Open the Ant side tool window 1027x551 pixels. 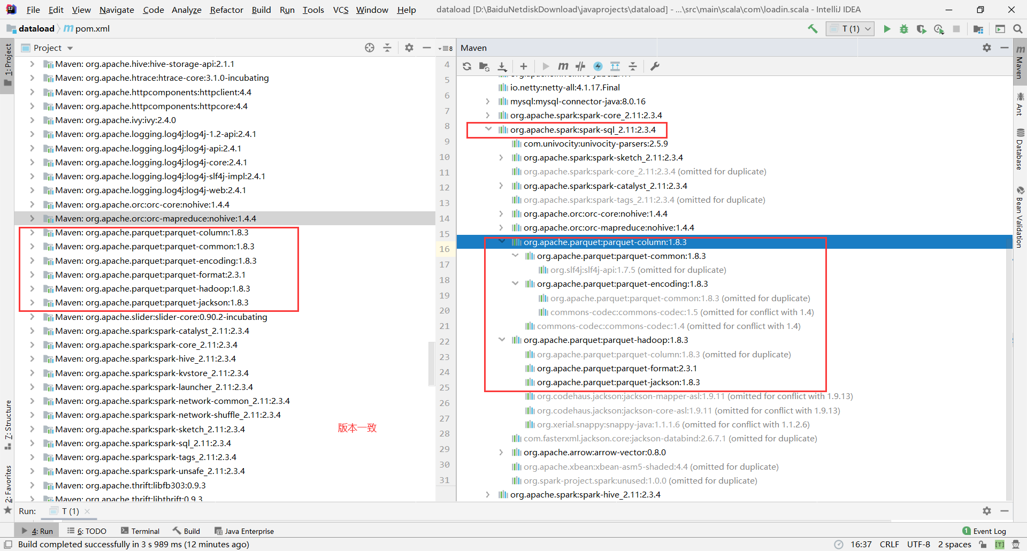pyautogui.click(x=1020, y=104)
